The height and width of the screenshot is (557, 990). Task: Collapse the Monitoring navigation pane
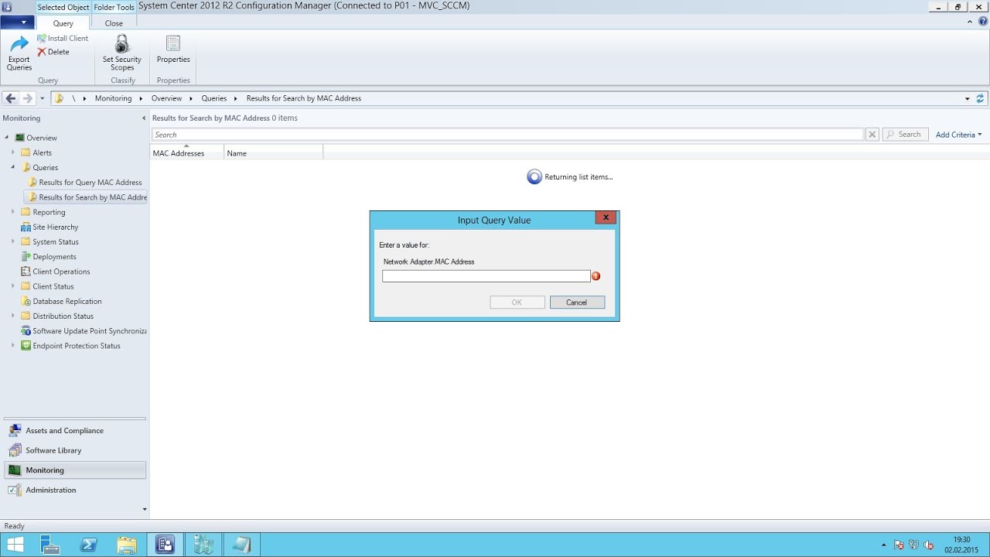144,118
